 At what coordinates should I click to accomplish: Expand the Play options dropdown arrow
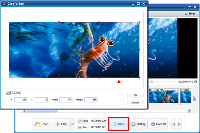[72, 124]
